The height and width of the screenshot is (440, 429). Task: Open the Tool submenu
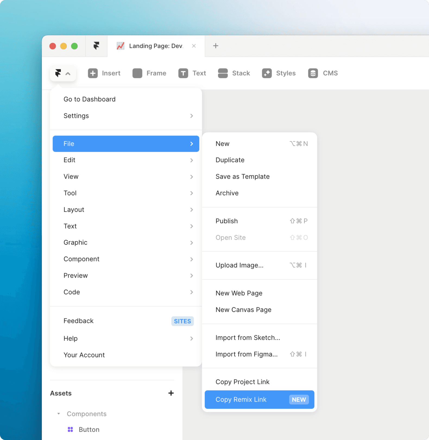pyautogui.click(x=126, y=193)
